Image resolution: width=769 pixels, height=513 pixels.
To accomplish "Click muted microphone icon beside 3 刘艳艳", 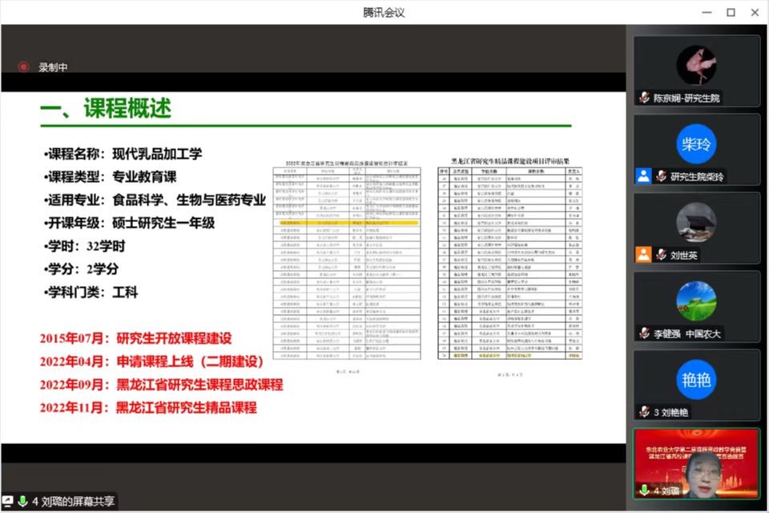I will coord(644,412).
